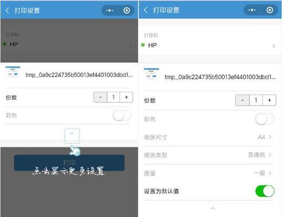Expand more settings with dashed chevron
282x217 pixels.
point(72,136)
